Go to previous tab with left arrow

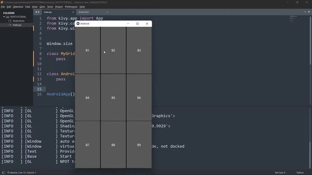pyautogui.click(x=36, y=12)
